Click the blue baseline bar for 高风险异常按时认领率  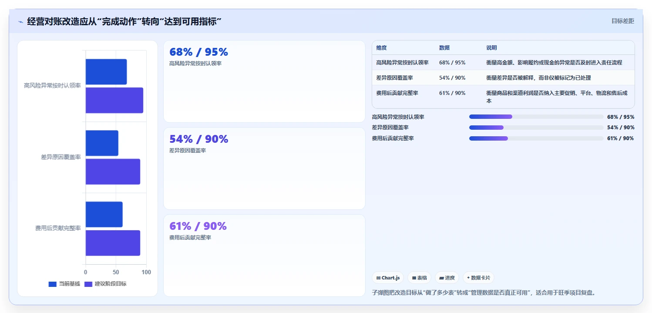106,72
